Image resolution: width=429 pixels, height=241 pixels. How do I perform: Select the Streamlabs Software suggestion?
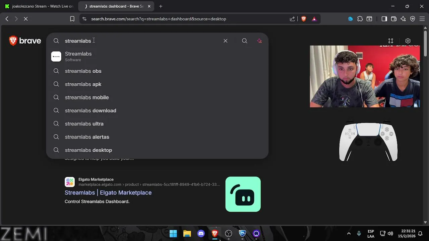(x=157, y=57)
